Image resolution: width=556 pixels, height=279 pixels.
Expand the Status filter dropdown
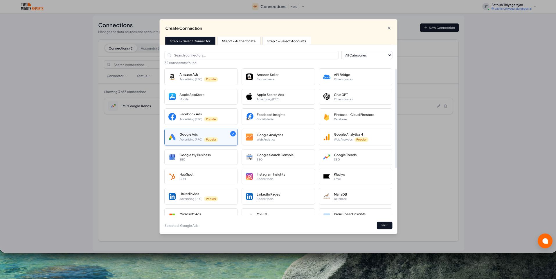144,76
